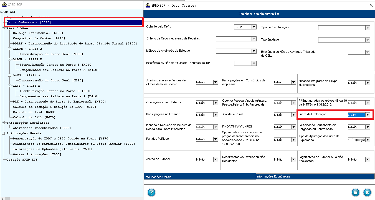
Task: Open FINOR/FINAM/FUNRES dropdown
Action: pos(294,127)
